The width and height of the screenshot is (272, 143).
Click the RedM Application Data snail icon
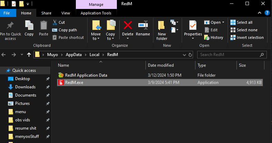pyautogui.click(x=61, y=75)
